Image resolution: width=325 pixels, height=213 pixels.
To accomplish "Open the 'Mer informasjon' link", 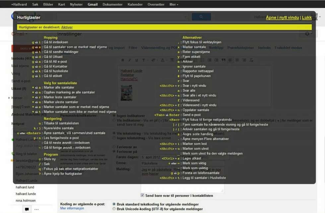I will 72,208.
